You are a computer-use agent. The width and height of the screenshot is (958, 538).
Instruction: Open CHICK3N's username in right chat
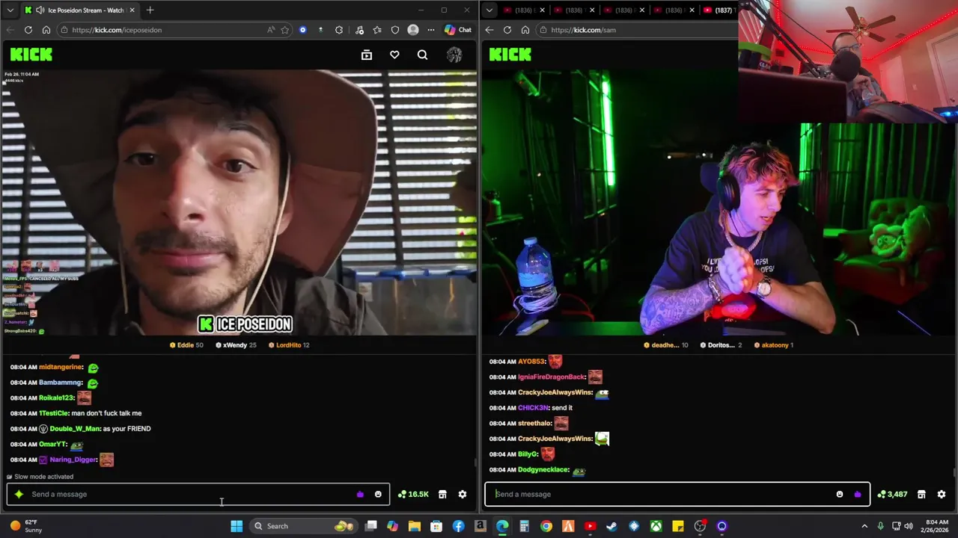(533, 408)
